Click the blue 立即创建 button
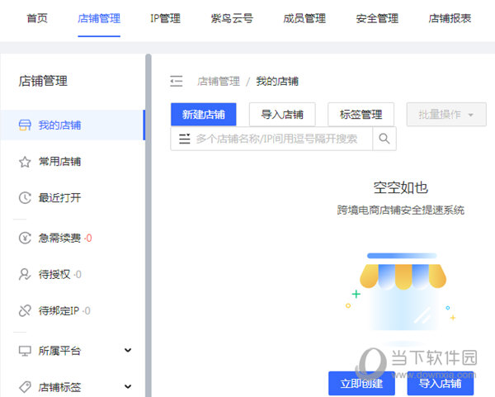Viewport: 495px width, 397px height. point(362,383)
